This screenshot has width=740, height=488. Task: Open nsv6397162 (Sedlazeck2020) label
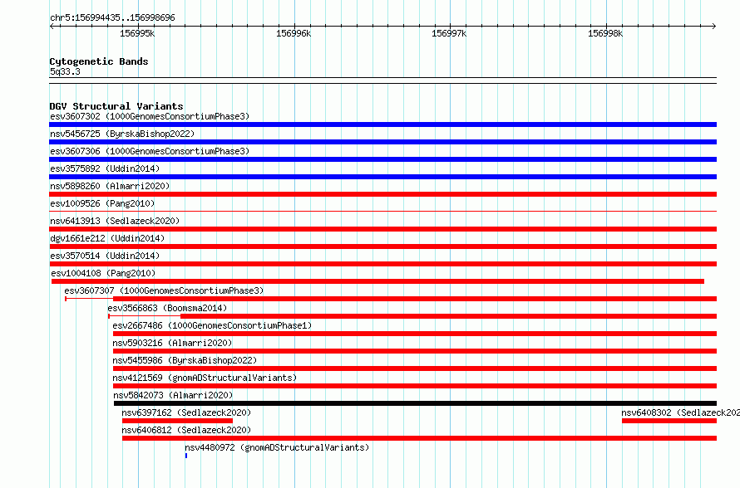(x=186, y=412)
